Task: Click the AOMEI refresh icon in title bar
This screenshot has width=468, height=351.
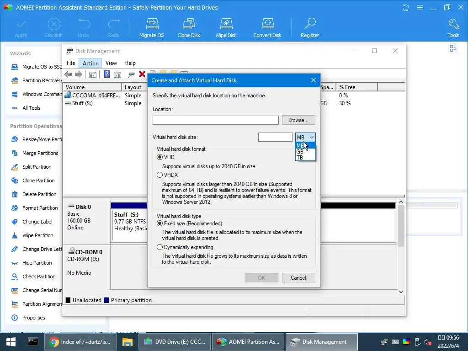Action: click(406, 7)
